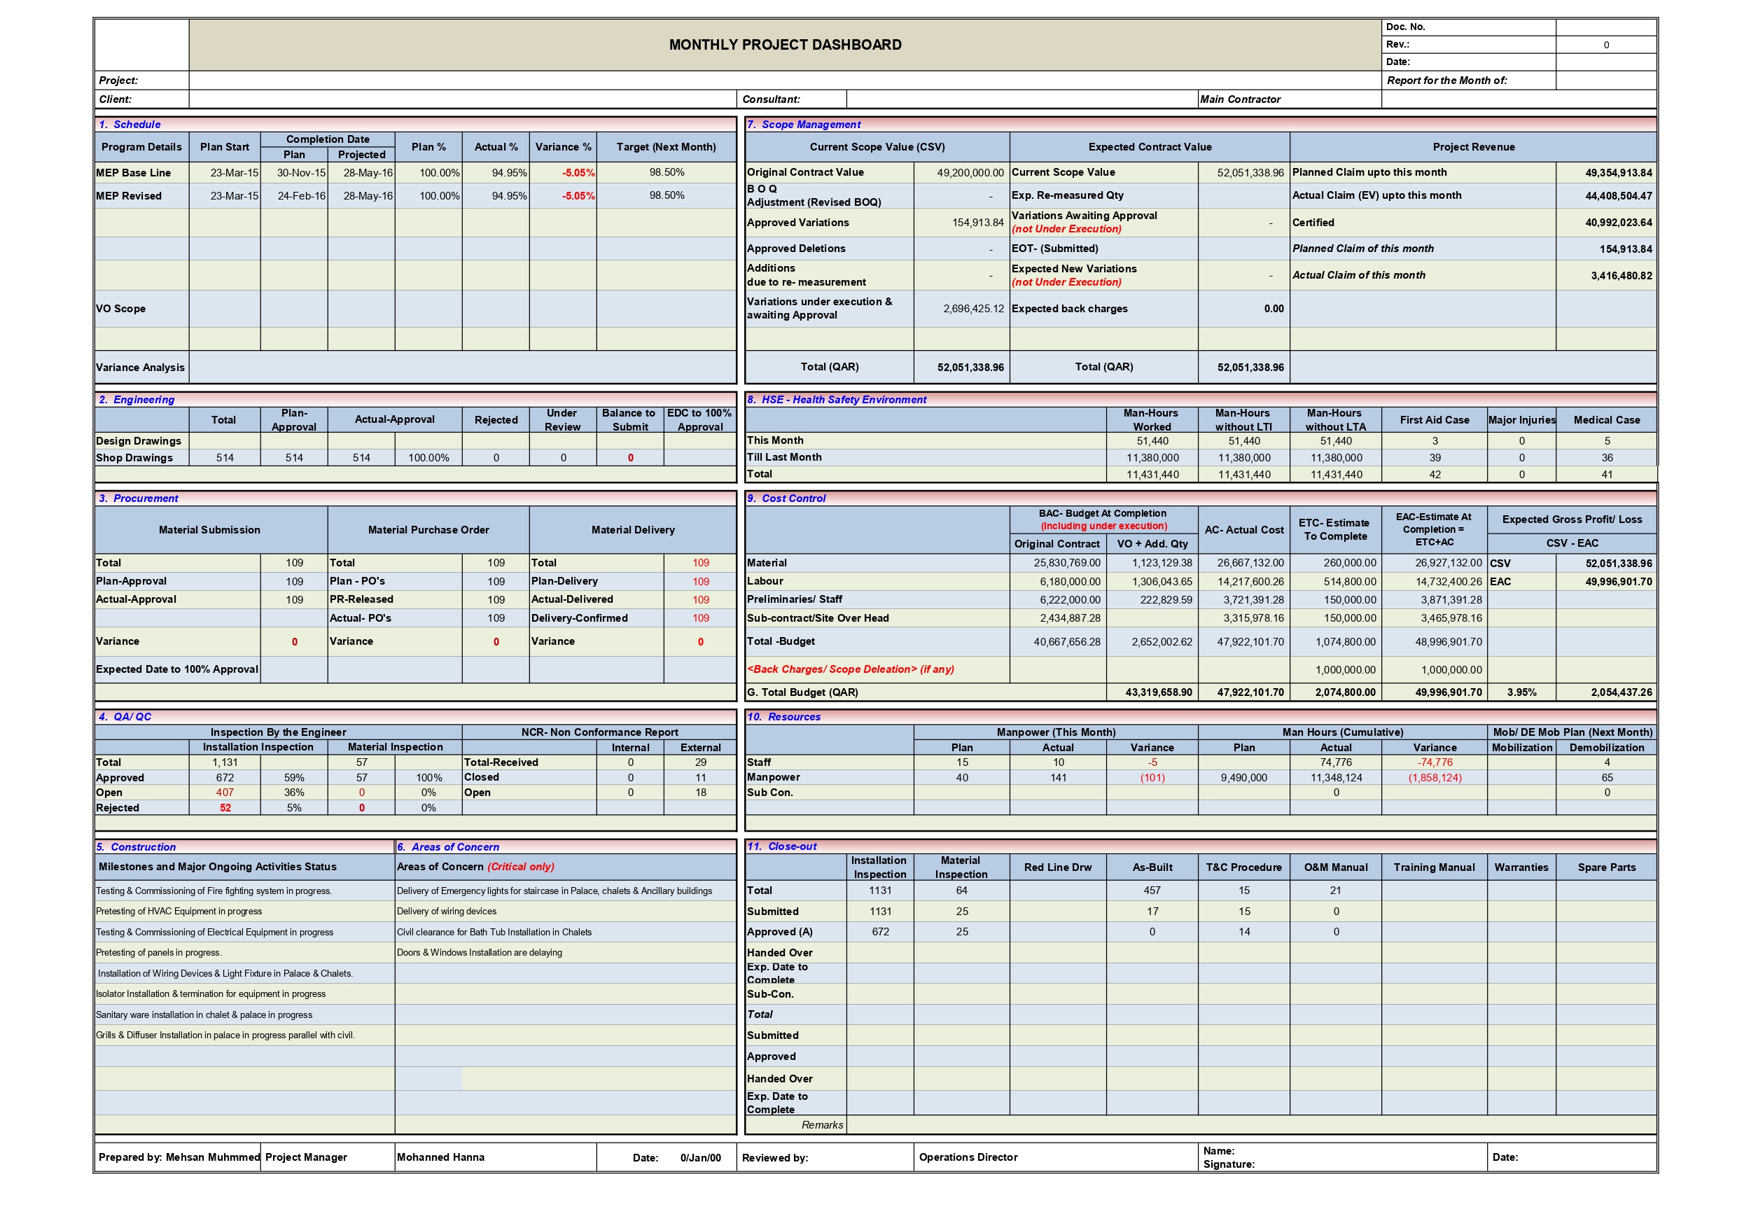Select the 7. Scope Management section header

[x=804, y=124]
